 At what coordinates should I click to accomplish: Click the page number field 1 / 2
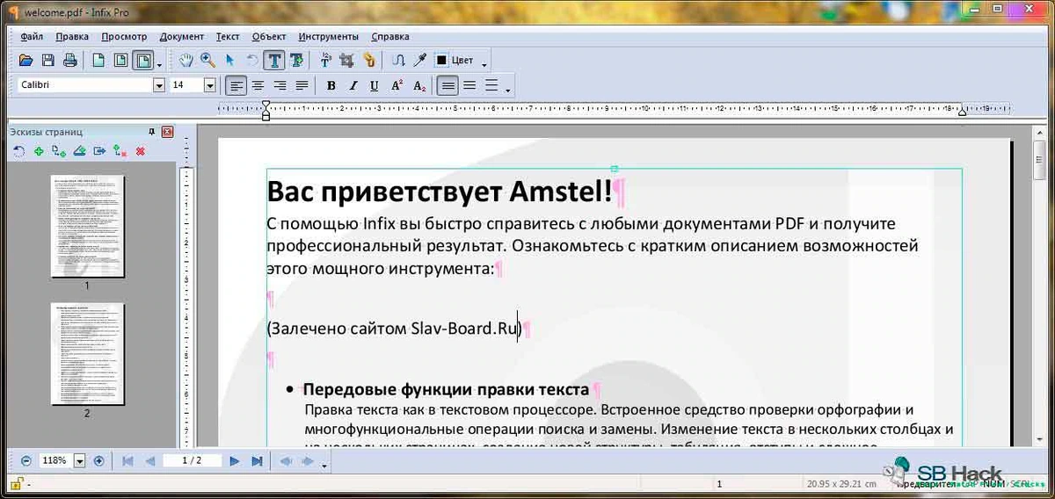192,460
